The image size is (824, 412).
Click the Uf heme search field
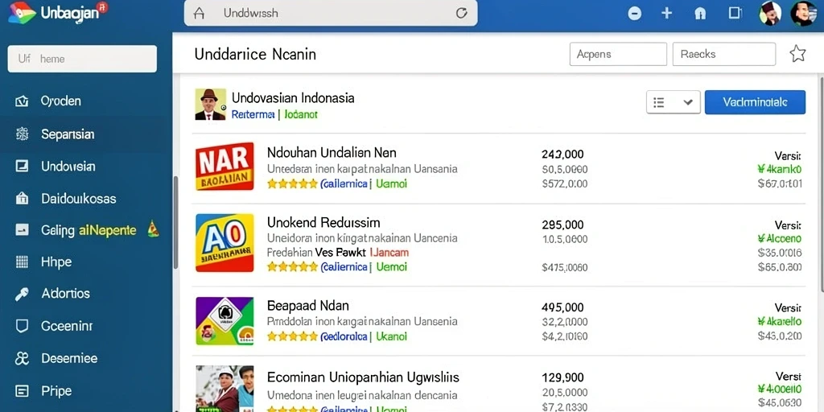[x=82, y=59]
